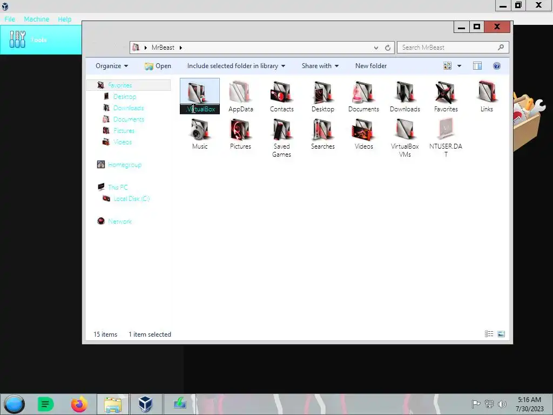Select the VirtualBox VMs folder

pyautogui.click(x=405, y=138)
